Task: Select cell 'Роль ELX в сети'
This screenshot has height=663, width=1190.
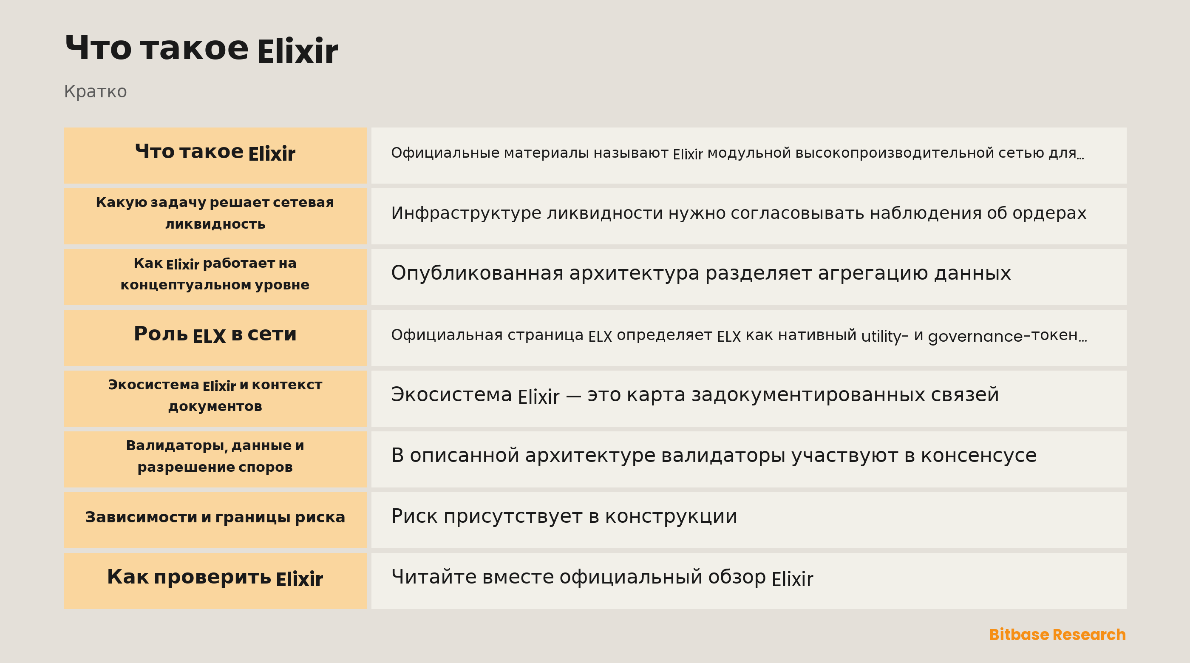Action: 215,338
